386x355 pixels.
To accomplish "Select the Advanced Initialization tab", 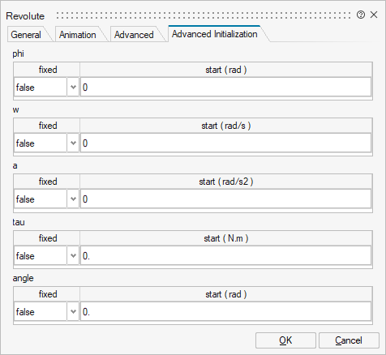I will [215, 34].
